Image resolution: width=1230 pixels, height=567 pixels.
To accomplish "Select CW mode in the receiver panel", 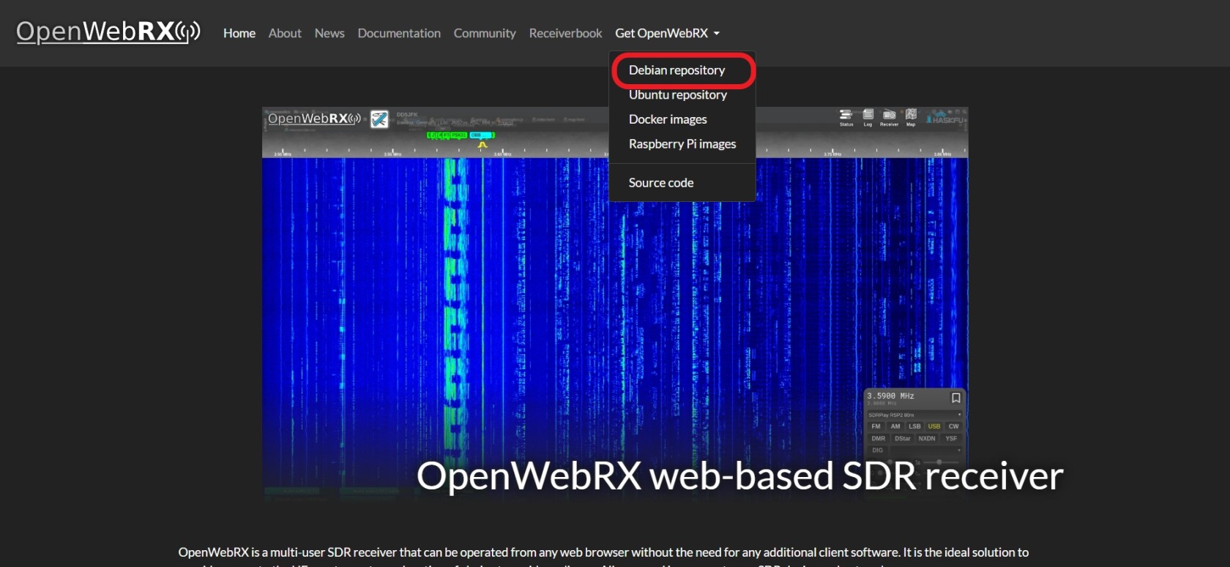I will (953, 427).
